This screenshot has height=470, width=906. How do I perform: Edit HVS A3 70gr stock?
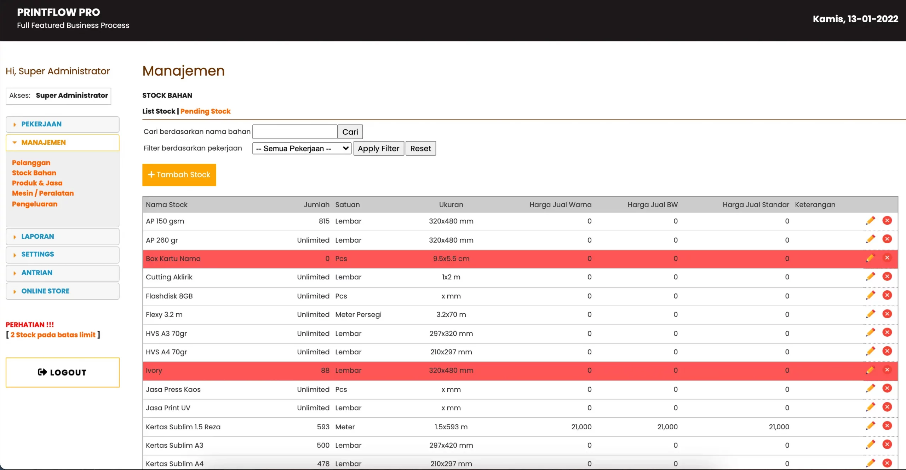coord(870,333)
